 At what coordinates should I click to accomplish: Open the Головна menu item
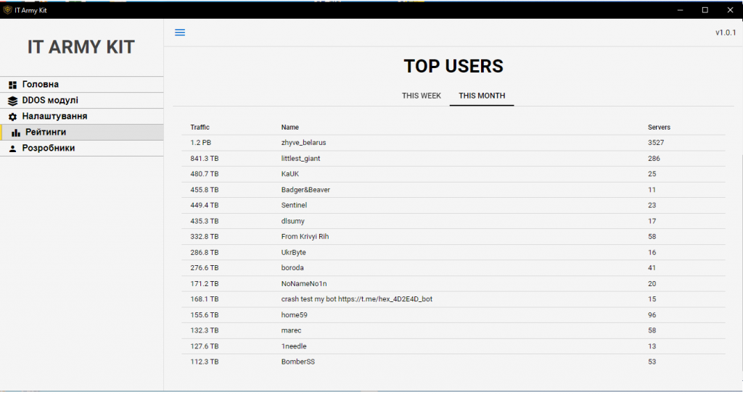pyautogui.click(x=81, y=84)
